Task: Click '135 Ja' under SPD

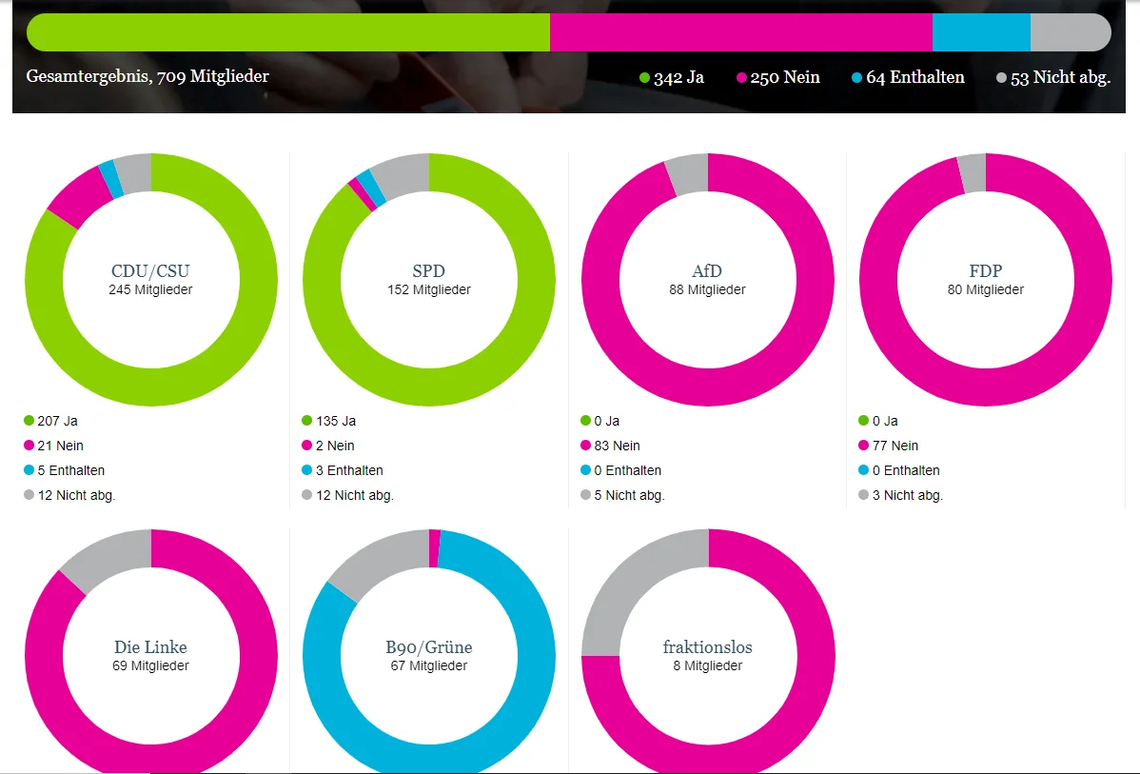Action: point(335,421)
